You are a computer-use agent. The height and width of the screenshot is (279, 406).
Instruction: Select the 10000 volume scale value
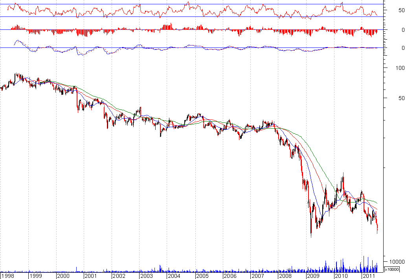pyautogui.click(x=397, y=262)
